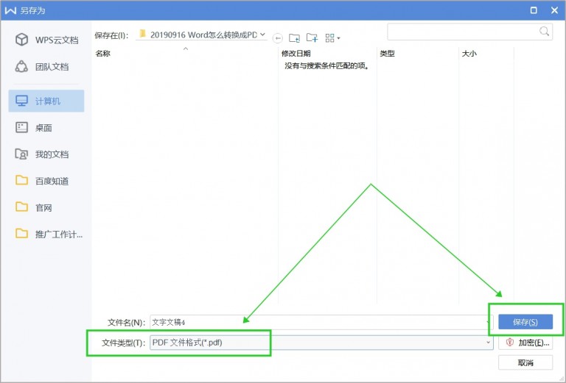Viewport: 566px width, 383px height.
Task: Go up one folder level icon
Action: tap(294, 37)
